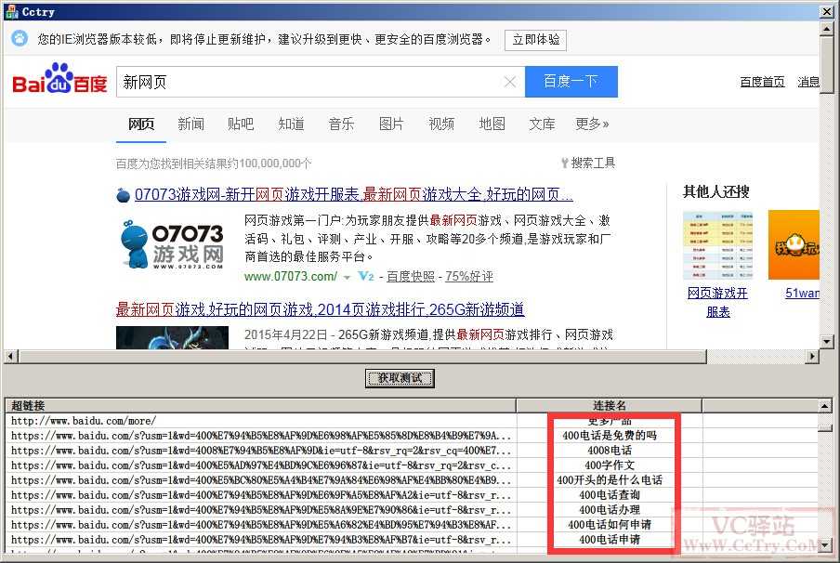Open 最新网页游戏 265G result title

[321, 309]
